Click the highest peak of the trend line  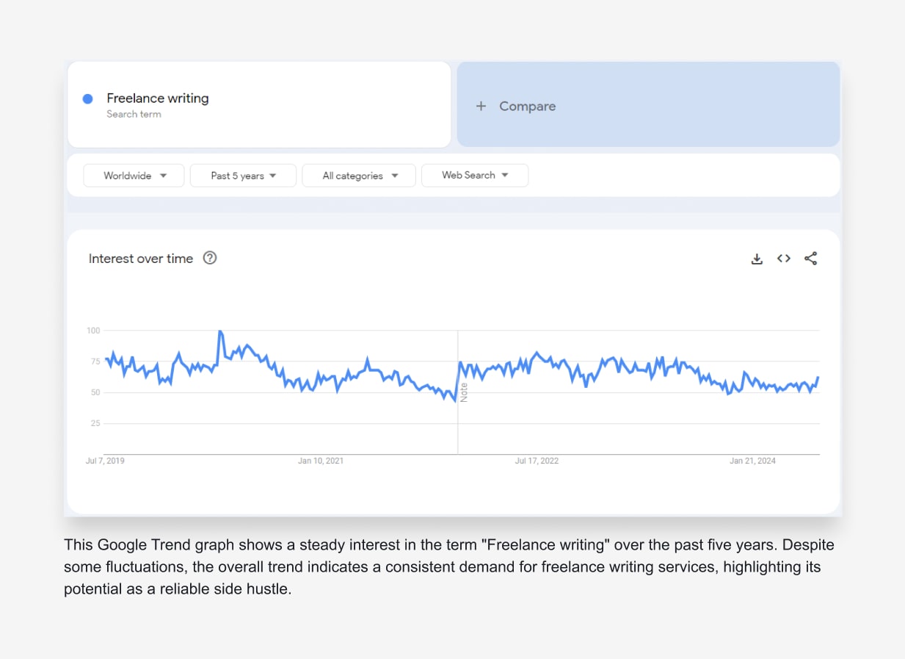pos(220,332)
